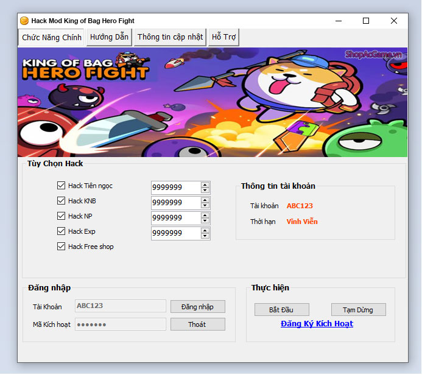Increase the Hack Tiên ngọc value with up arrow

point(205,185)
